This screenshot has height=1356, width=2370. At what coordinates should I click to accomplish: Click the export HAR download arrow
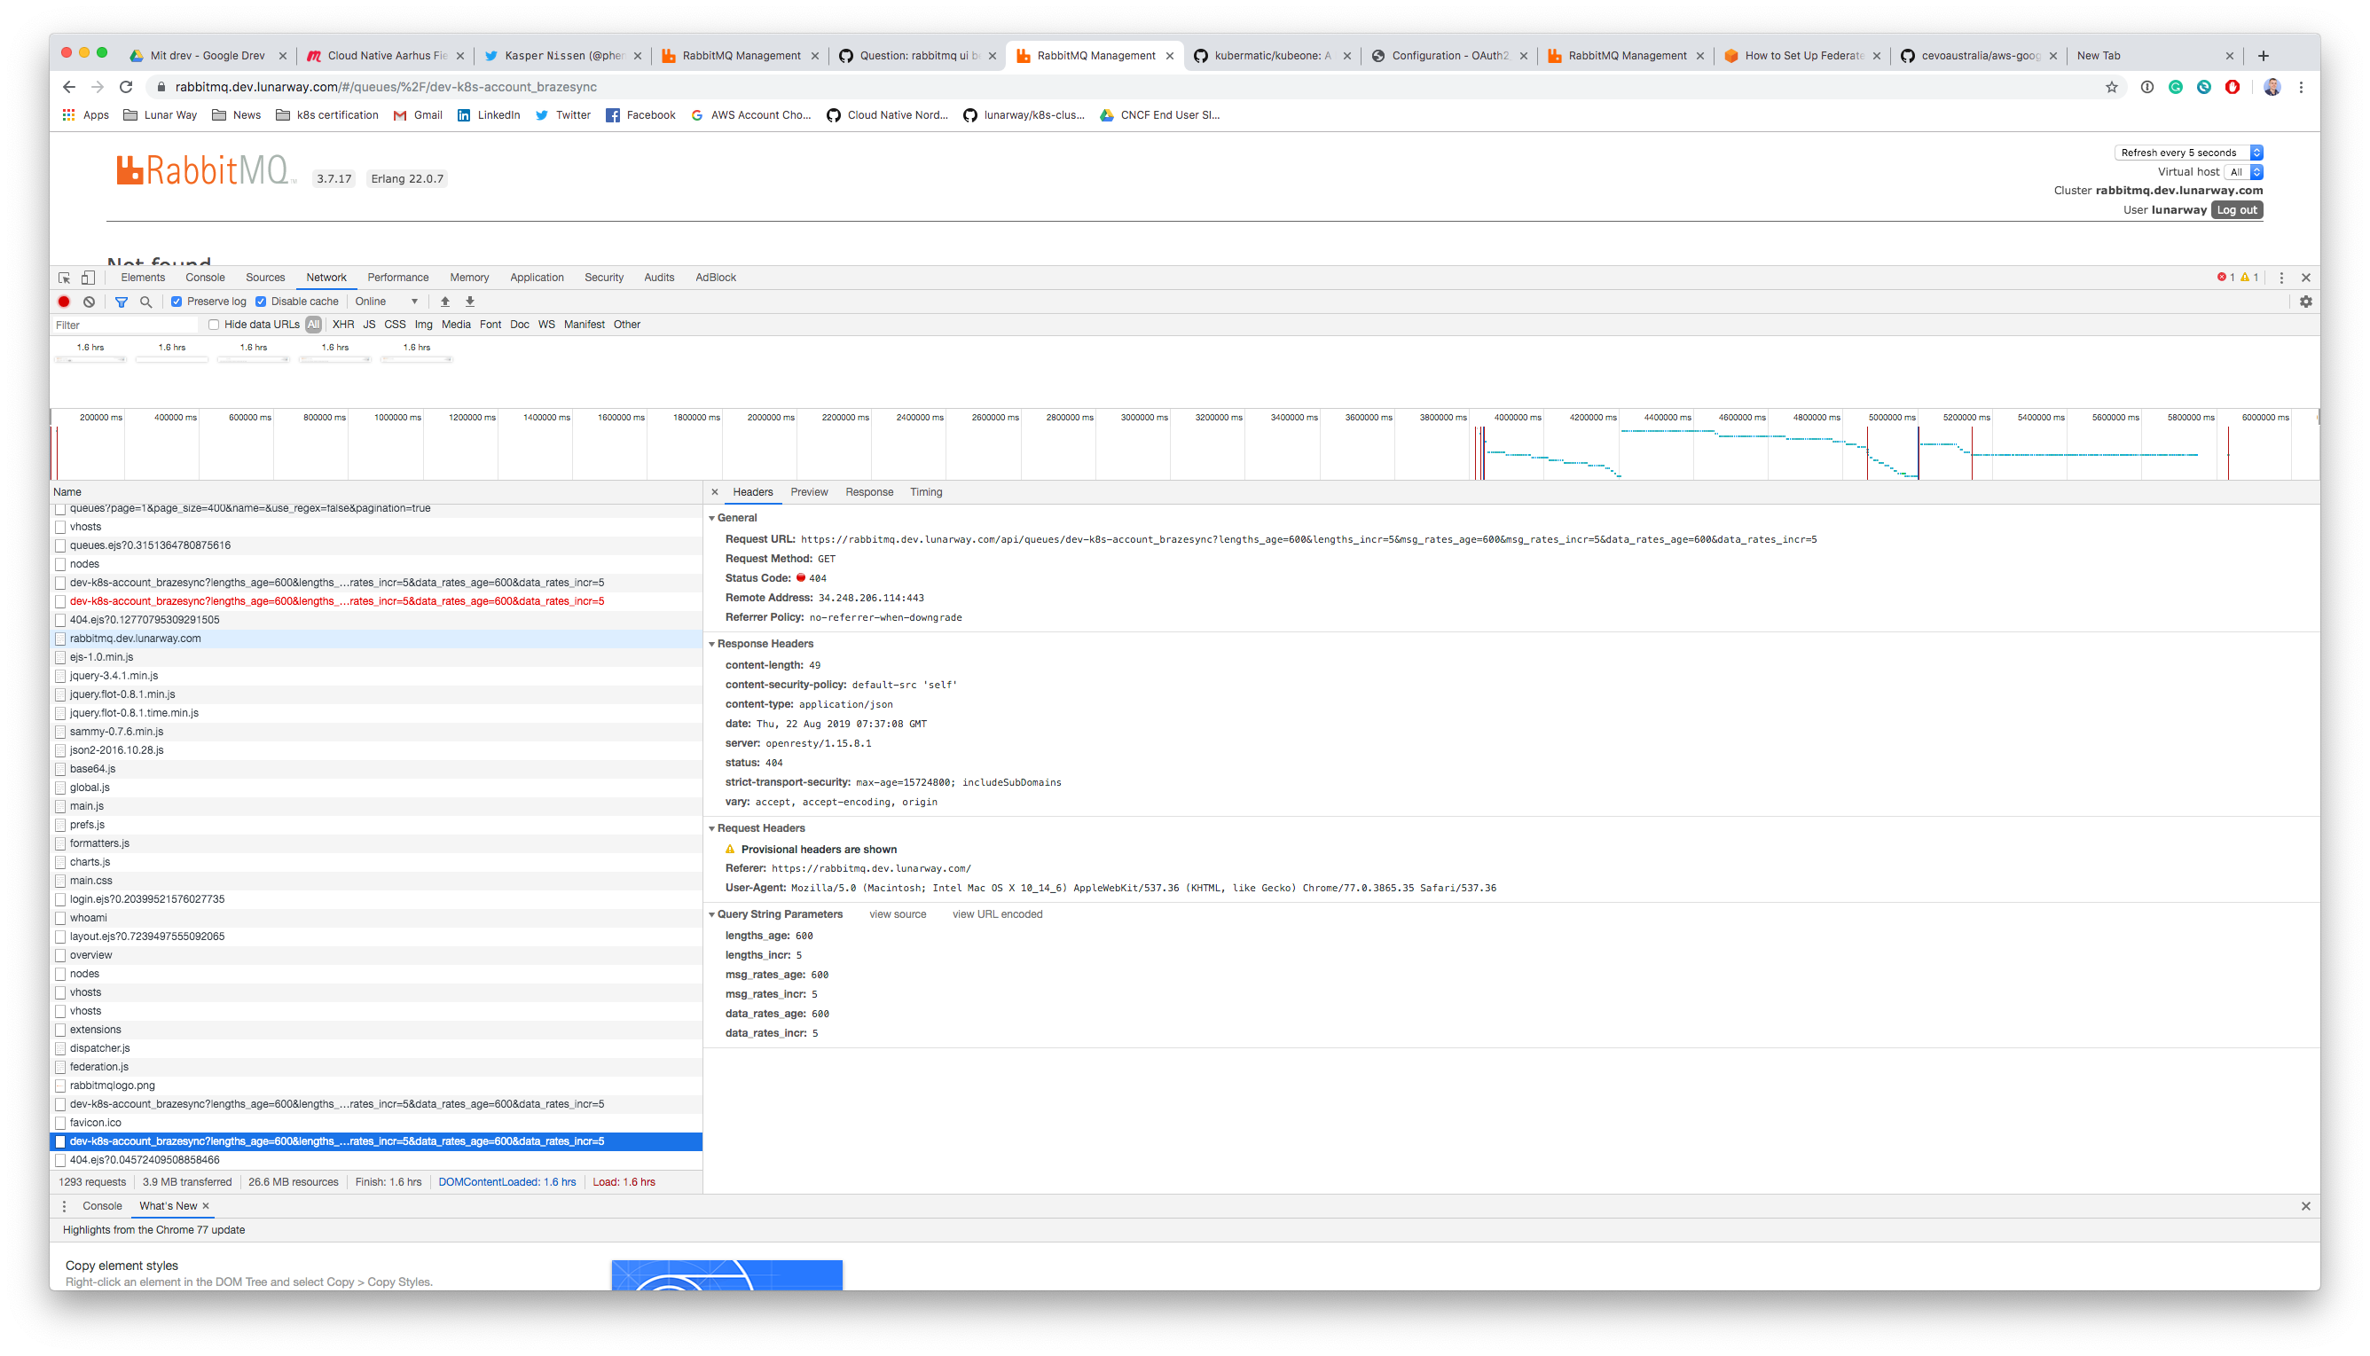(x=470, y=302)
